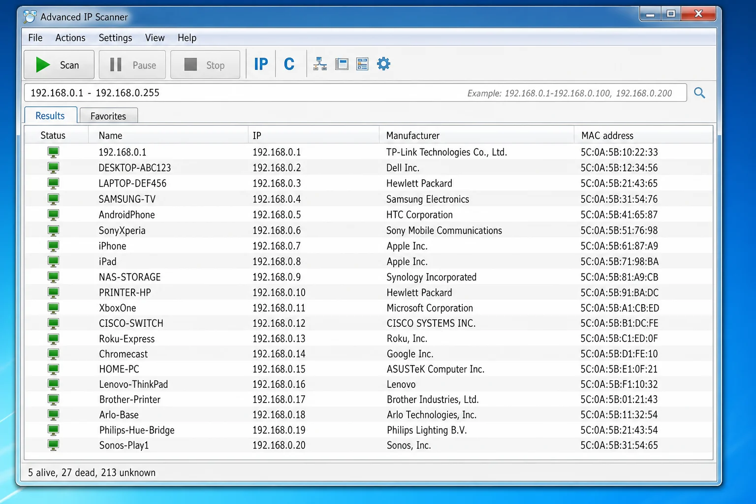The image size is (756, 504).
Task: Start scanning with the Scan button
Action: [x=59, y=64]
